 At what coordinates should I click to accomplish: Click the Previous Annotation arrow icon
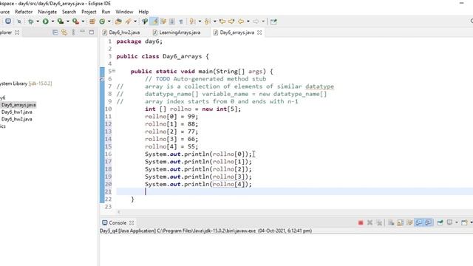(x=207, y=21)
